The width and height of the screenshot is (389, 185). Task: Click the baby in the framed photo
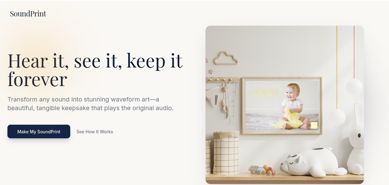coord(291,106)
